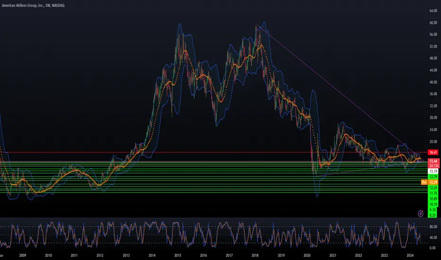Click the 60.00 price scale value
The height and width of the screenshot is (260, 441).
(x=433, y=23)
